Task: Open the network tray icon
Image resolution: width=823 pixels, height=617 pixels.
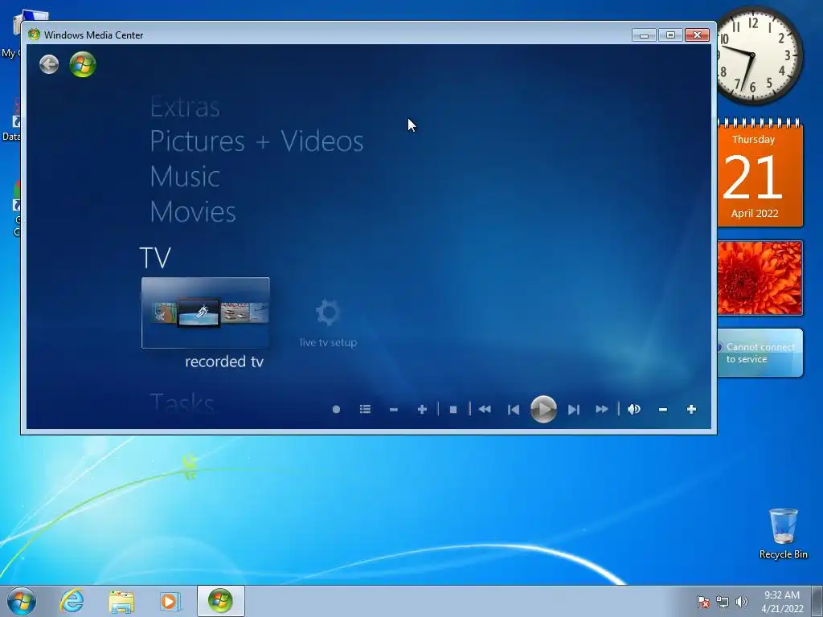Action: (723, 602)
